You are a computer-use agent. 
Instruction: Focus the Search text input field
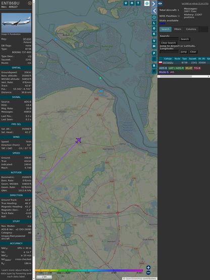(169, 39)
